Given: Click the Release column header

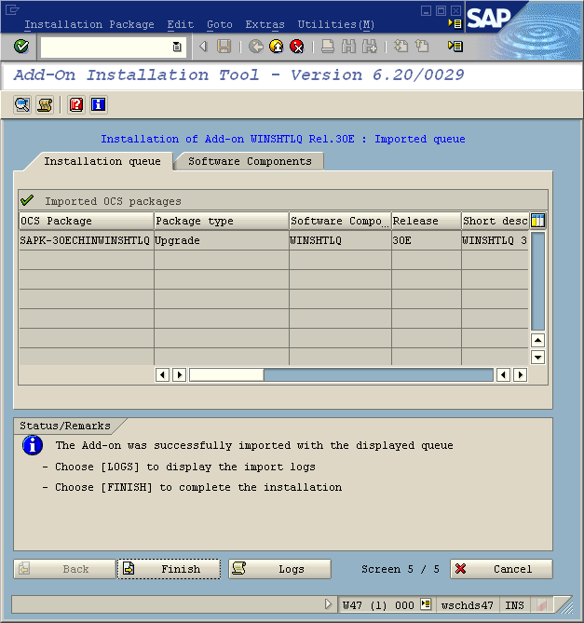Looking at the screenshot, I should 427,221.
